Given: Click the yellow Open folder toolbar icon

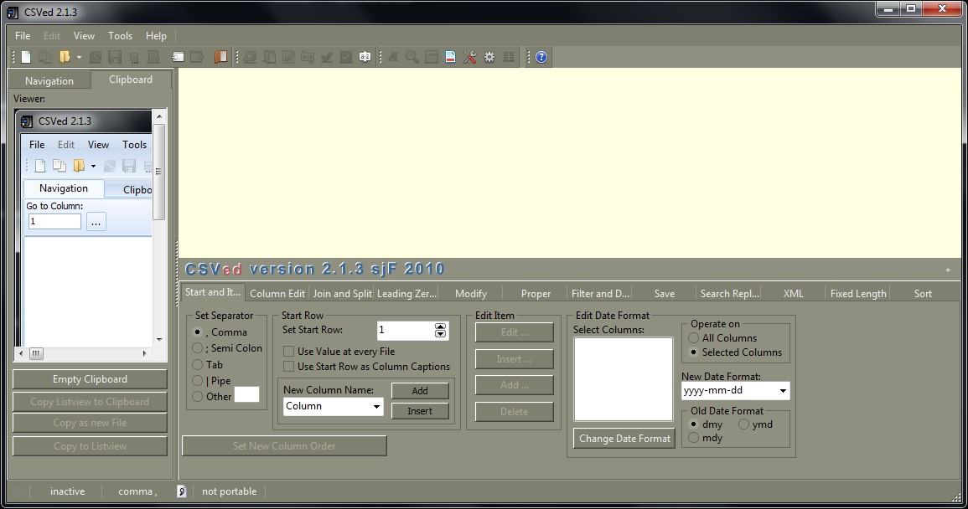Looking at the screenshot, I should (65, 58).
